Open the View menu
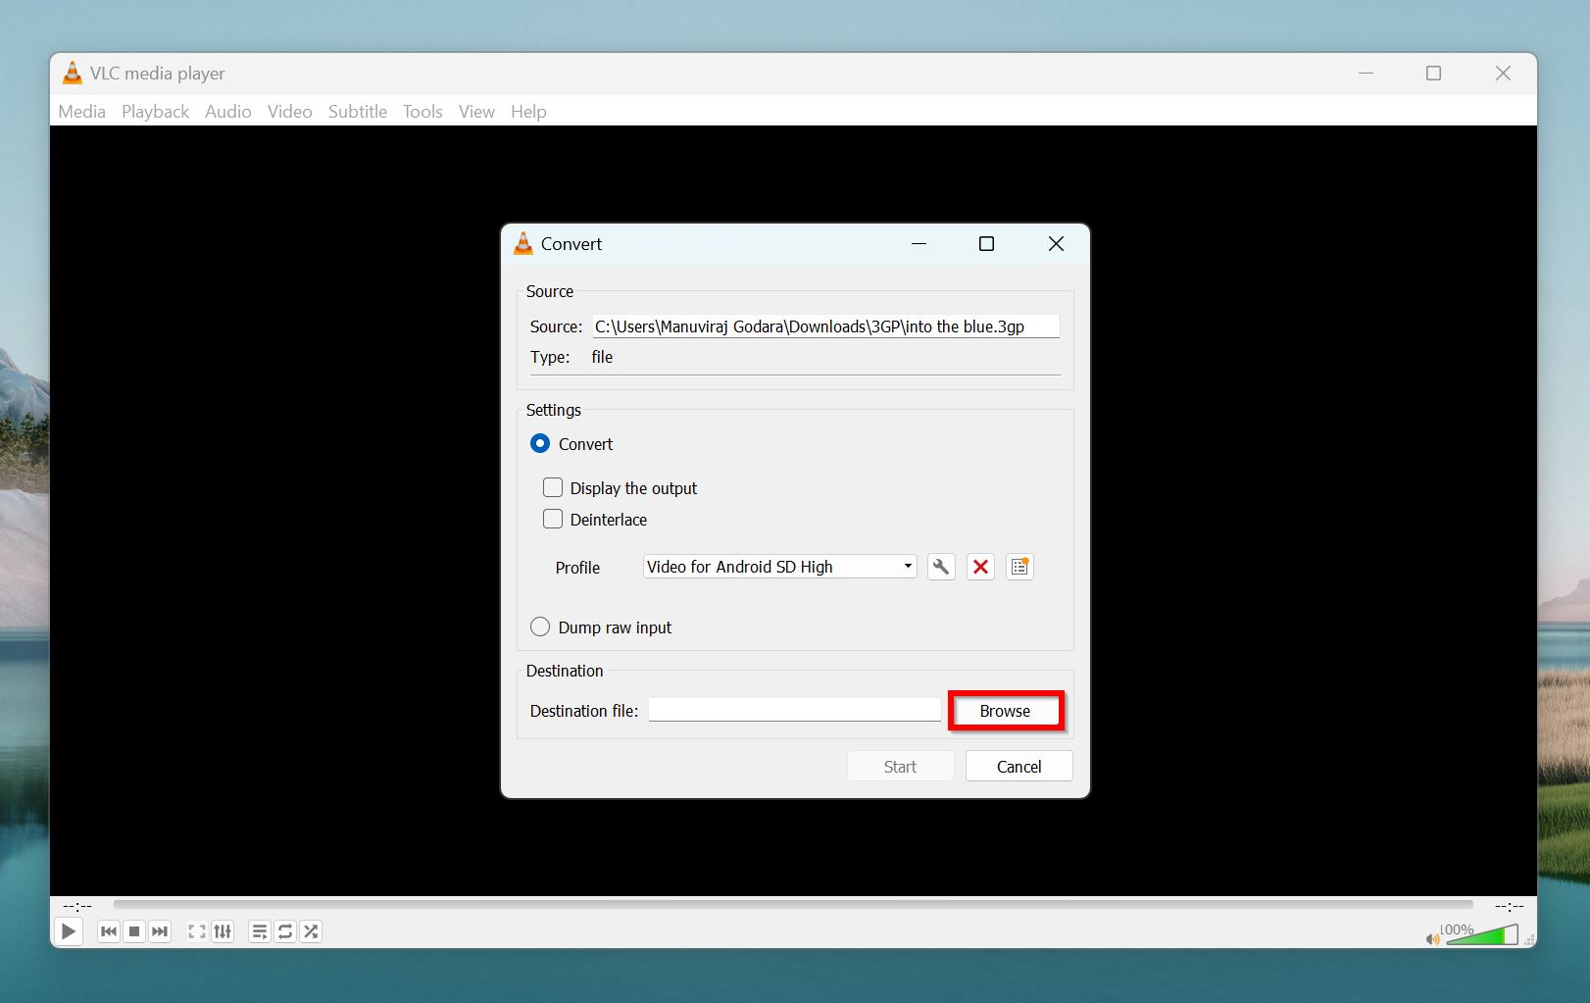This screenshot has height=1003, width=1590. pyautogui.click(x=476, y=112)
